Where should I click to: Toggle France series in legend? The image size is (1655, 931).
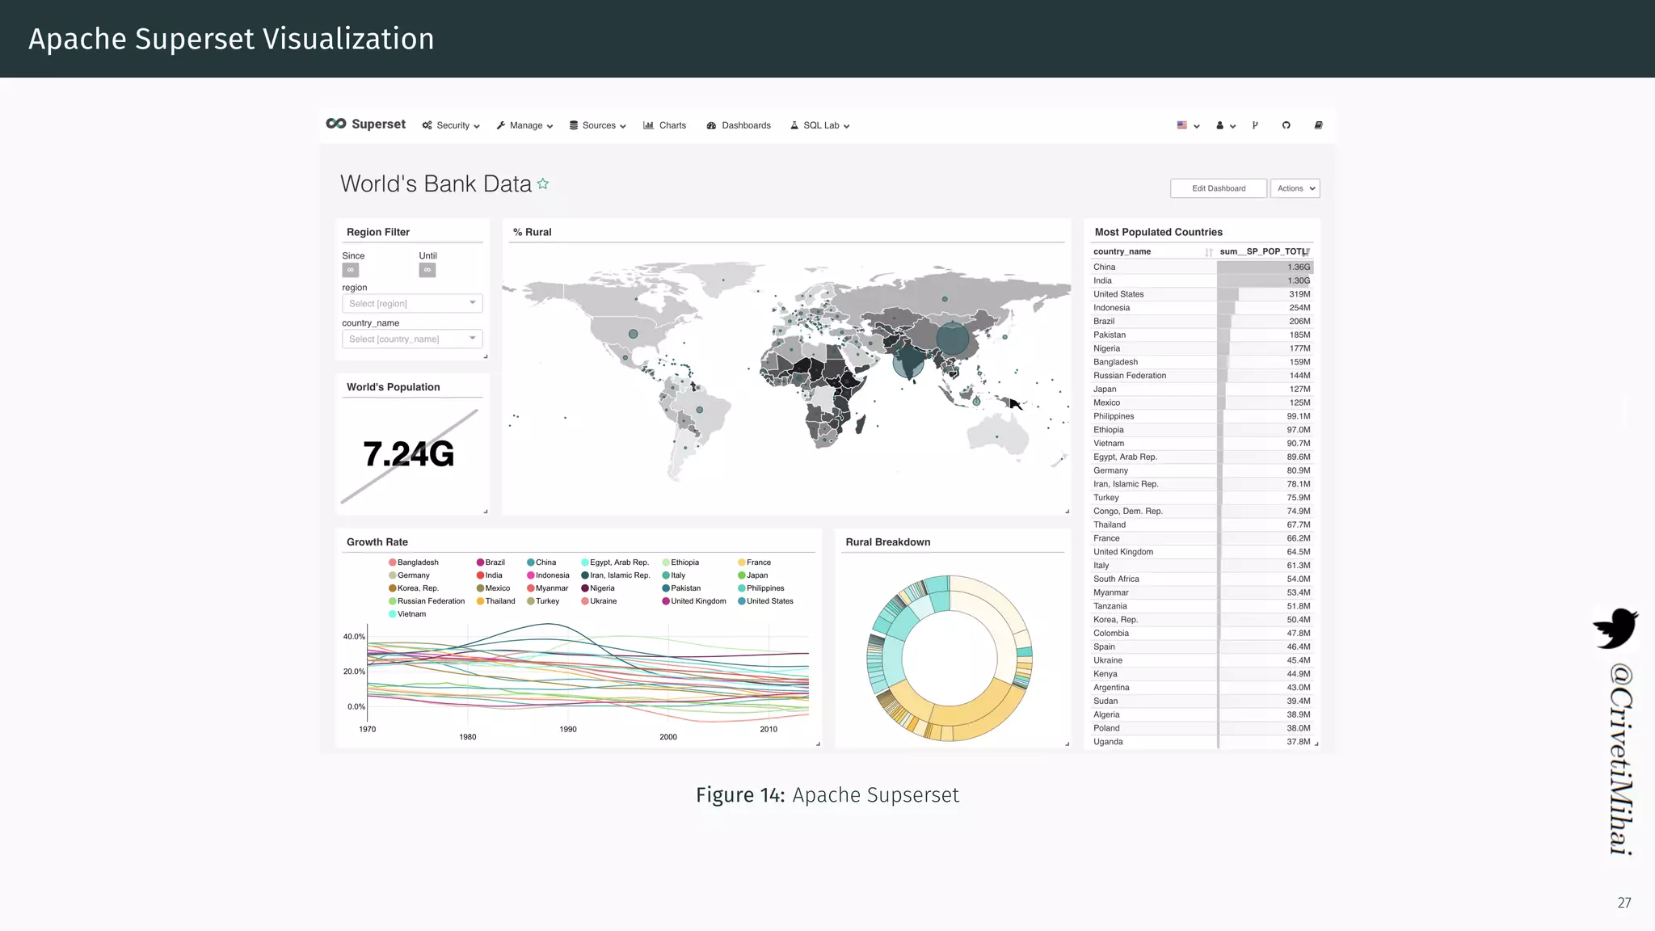pyautogui.click(x=754, y=562)
